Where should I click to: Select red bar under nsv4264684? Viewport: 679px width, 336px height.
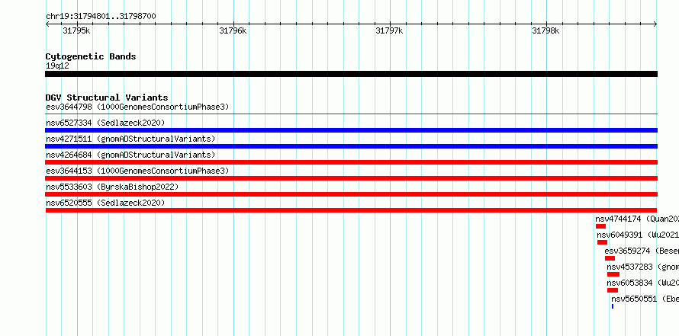click(351, 162)
